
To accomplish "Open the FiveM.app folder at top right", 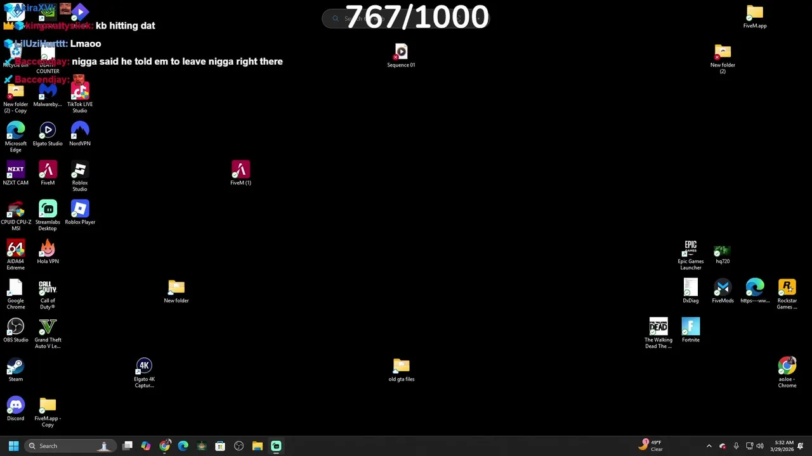I will (755, 16).
